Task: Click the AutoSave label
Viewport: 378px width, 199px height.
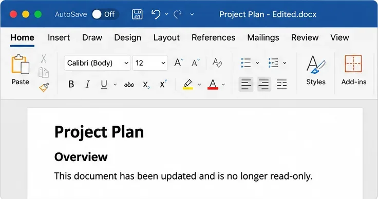Action: 71,14
